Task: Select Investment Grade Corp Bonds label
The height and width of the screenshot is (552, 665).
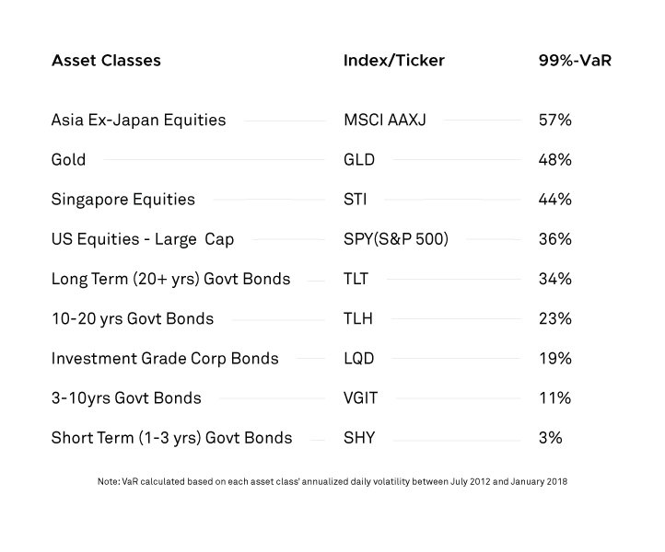Action: click(165, 358)
